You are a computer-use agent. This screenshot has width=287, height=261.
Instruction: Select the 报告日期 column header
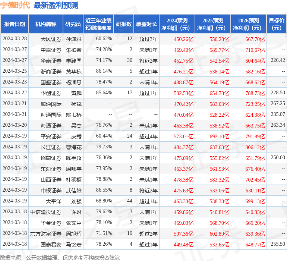coord(15,24)
